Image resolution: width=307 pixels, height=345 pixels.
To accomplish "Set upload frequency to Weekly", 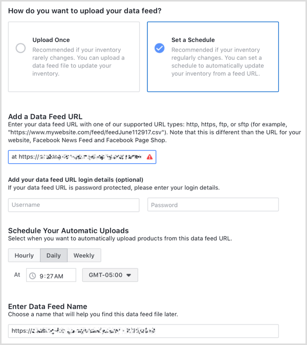I will (84, 255).
